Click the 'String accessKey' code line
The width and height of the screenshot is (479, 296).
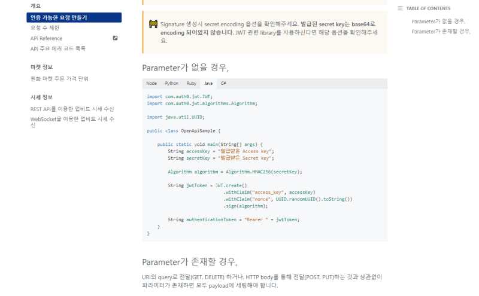221,151
